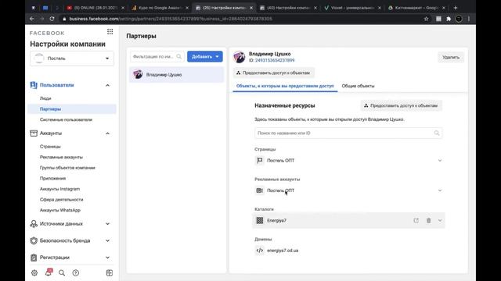Click the domain code icon for energiya7.od.ua

[x=260, y=251]
